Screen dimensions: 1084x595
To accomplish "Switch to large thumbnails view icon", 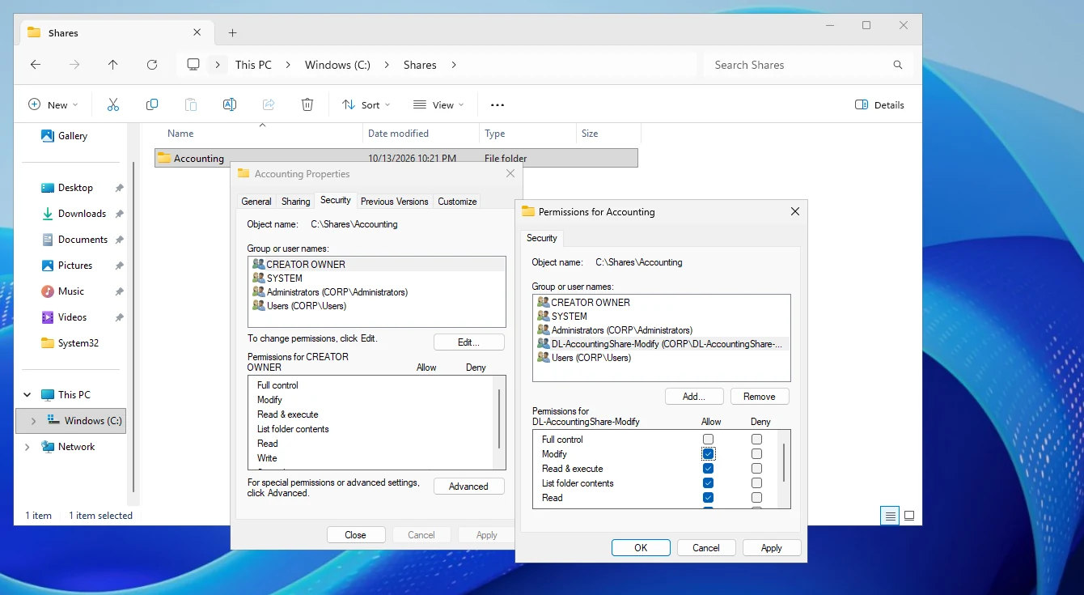I will point(909,516).
